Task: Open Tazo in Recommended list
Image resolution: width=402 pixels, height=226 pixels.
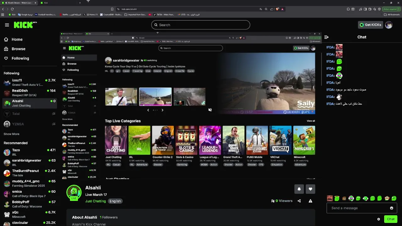Action: pyautogui.click(x=30, y=152)
